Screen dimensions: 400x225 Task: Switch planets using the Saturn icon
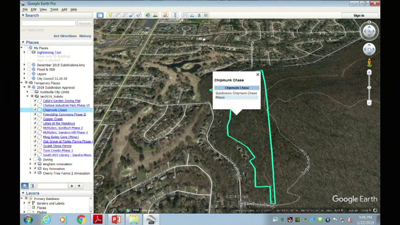(165, 15)
